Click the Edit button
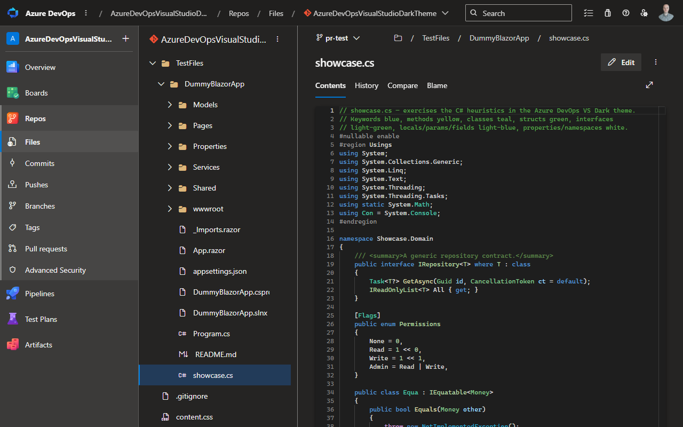Image resolution: width=683 pixels, height=427 pixels. pos(621,62)
